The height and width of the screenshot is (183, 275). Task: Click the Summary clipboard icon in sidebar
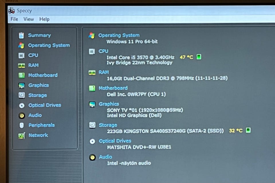coord(21,35)
